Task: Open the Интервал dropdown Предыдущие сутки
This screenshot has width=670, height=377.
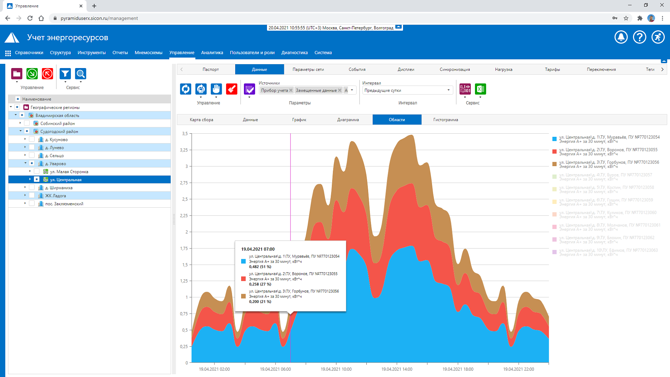Action: 407,90
